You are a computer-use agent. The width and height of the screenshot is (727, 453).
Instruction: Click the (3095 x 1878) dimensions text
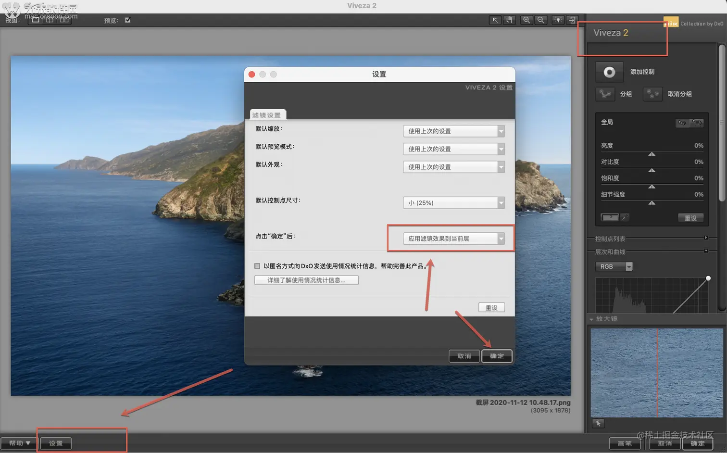point(551,411)
